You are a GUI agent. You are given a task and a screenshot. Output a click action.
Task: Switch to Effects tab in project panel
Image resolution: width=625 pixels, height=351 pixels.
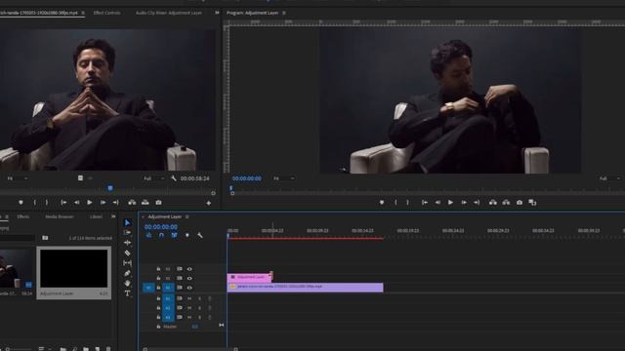tap(23, 216)
